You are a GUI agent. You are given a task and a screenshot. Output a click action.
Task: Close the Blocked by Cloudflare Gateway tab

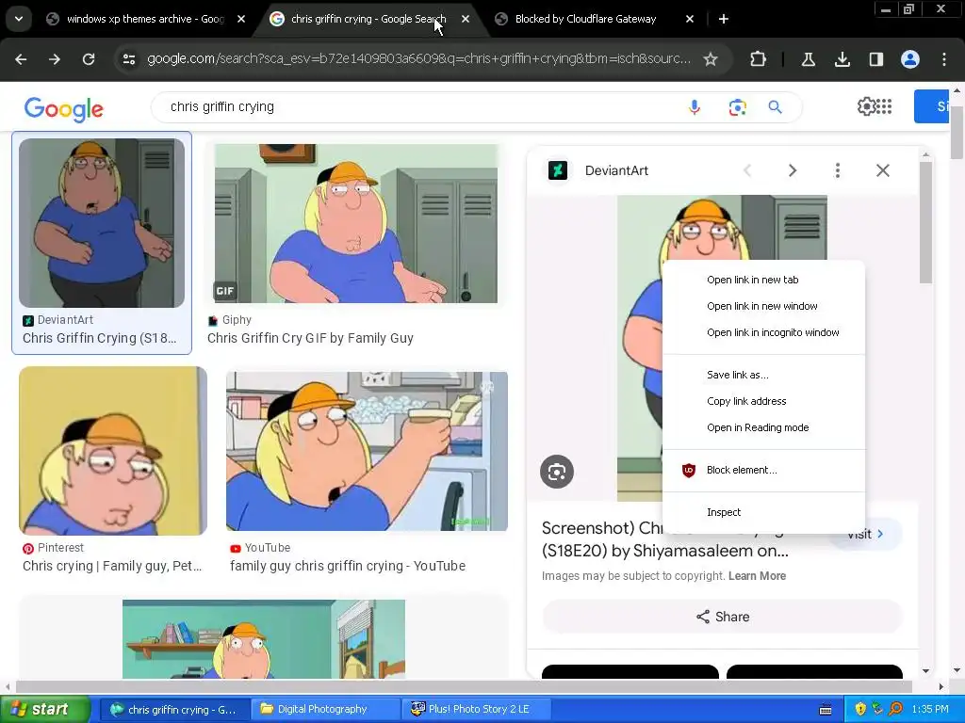coord(690,19)
